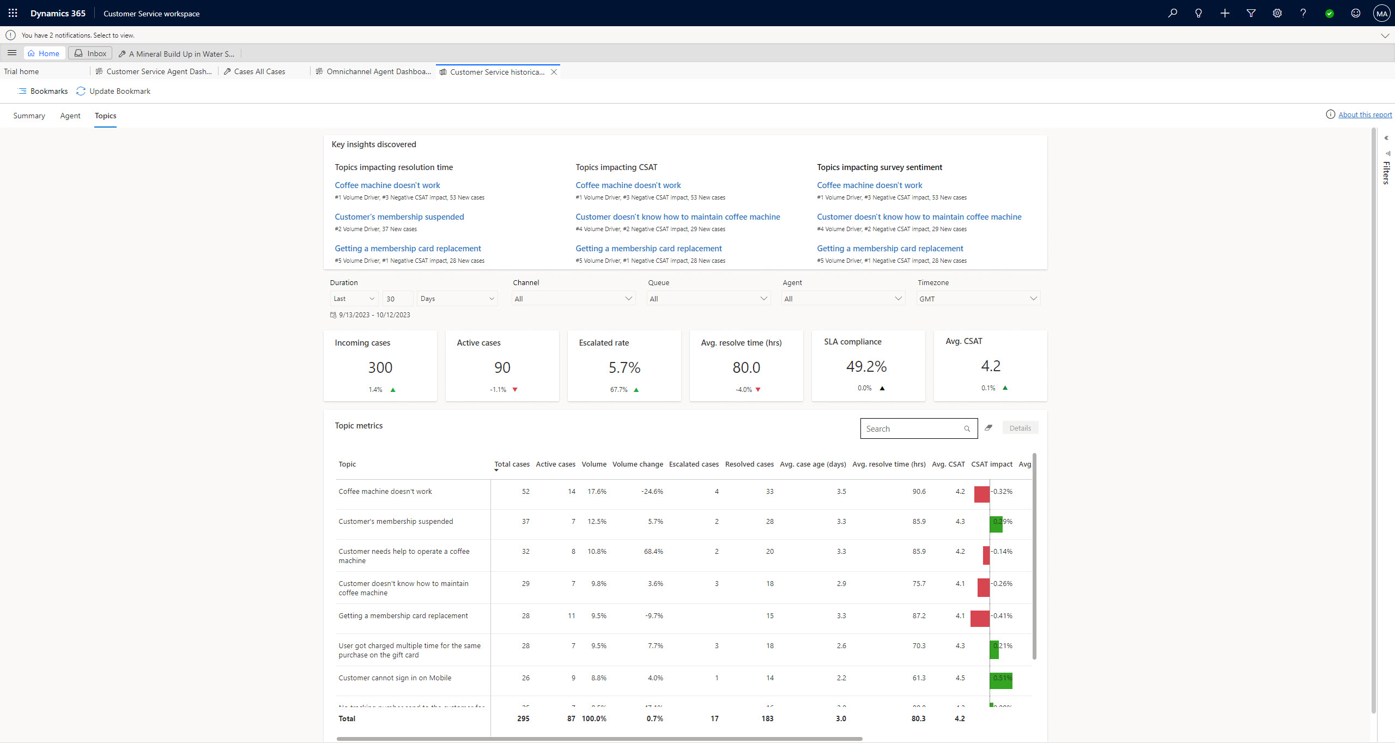Open Getting a membership card replacement under CSAT

(x=648, y=249)
